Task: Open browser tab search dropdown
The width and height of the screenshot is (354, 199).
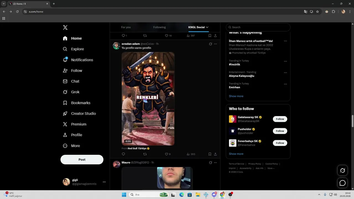Action: [4, 4]
